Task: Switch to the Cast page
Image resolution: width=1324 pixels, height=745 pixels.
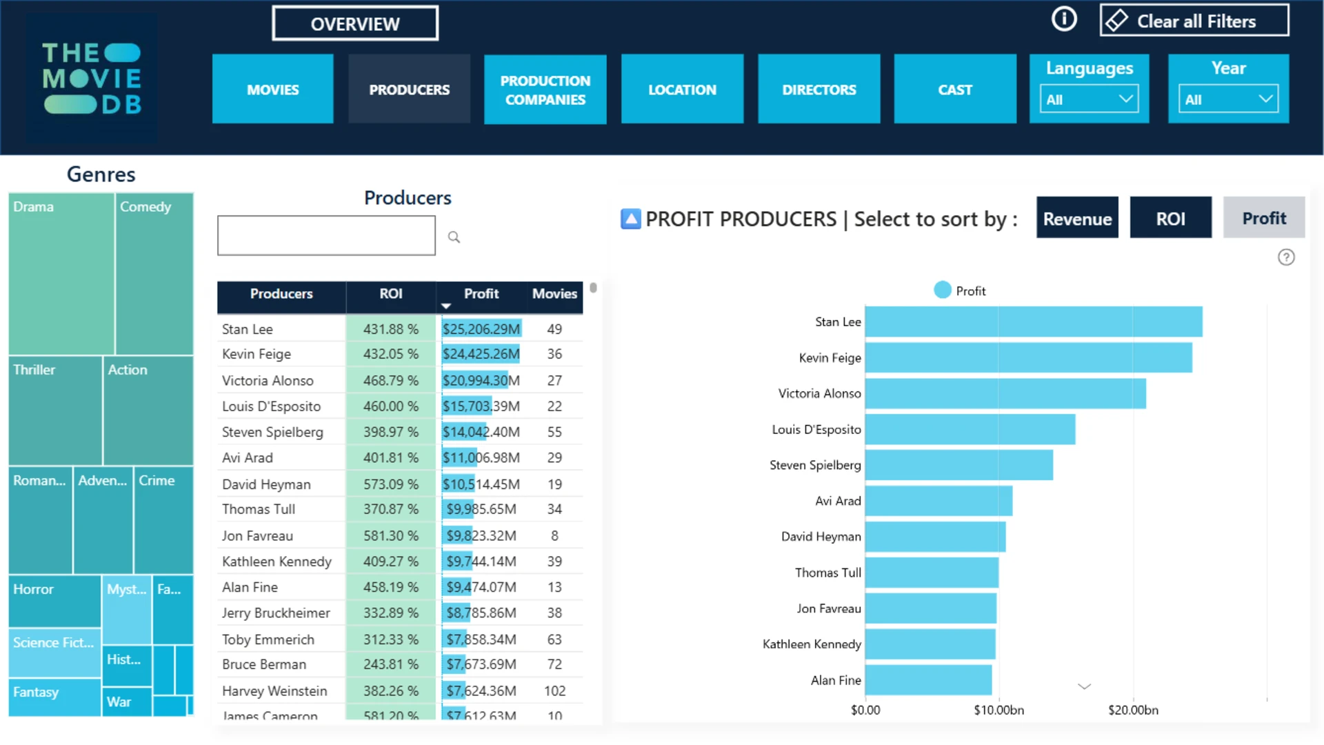Action: coord(955,89)
